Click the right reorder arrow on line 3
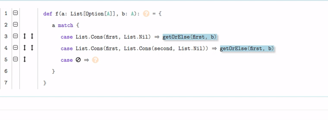The width and height of the screenshot is (328, 120). click(x=32, y=36)
